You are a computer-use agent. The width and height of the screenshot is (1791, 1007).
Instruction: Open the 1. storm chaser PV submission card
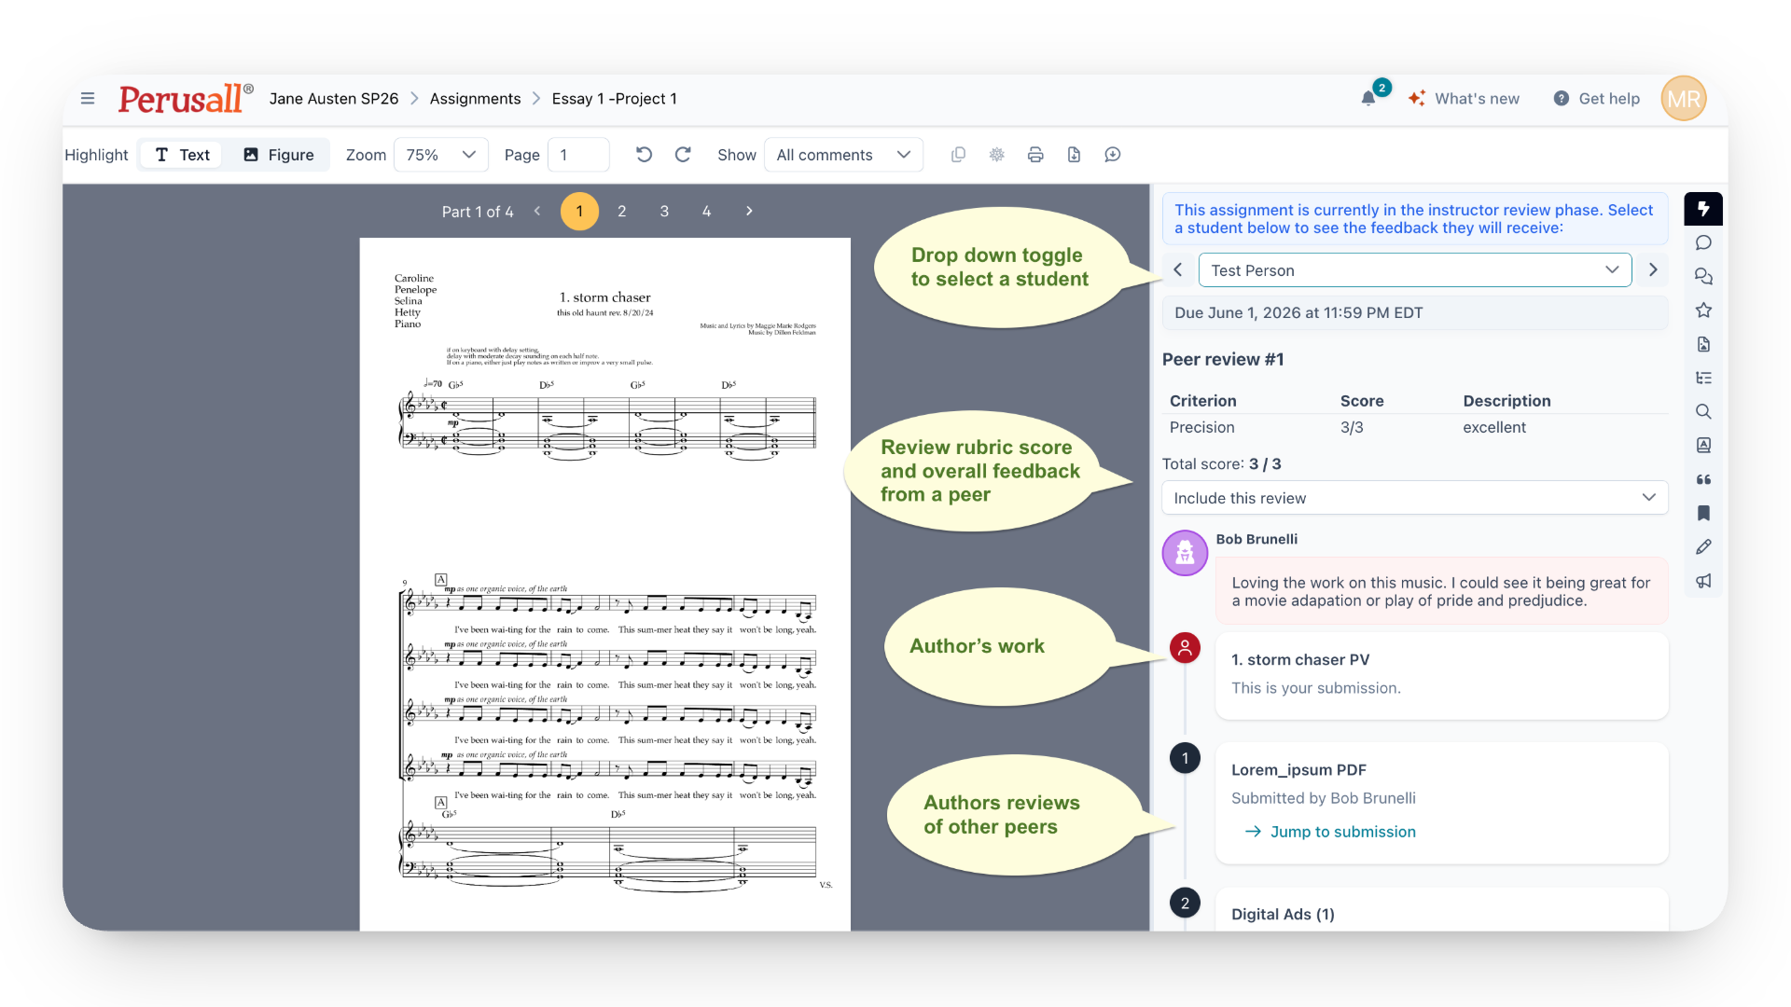point(1441,676)
